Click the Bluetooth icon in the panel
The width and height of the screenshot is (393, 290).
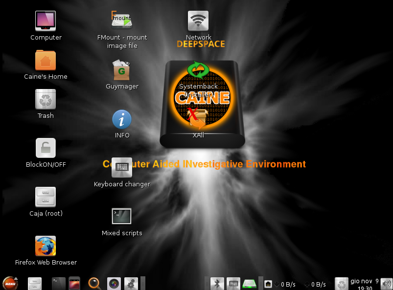[217, 284]
